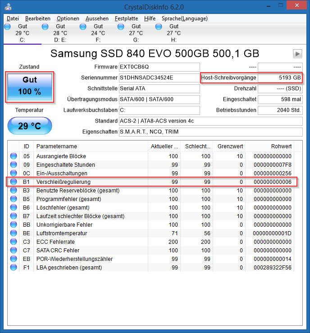
Task: Click the CrystalDiskInfo title bar app icon
Action: [x=8, y=7]
